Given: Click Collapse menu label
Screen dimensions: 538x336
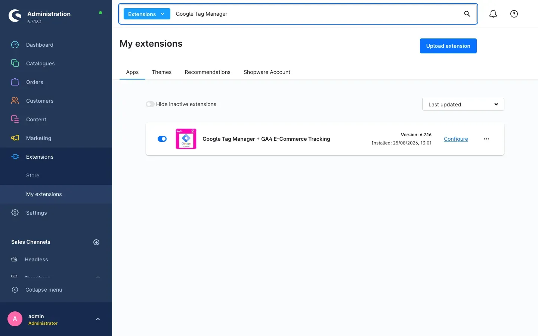Looking at the screenshot, I should pyautogui.click(x=44, y=290).
